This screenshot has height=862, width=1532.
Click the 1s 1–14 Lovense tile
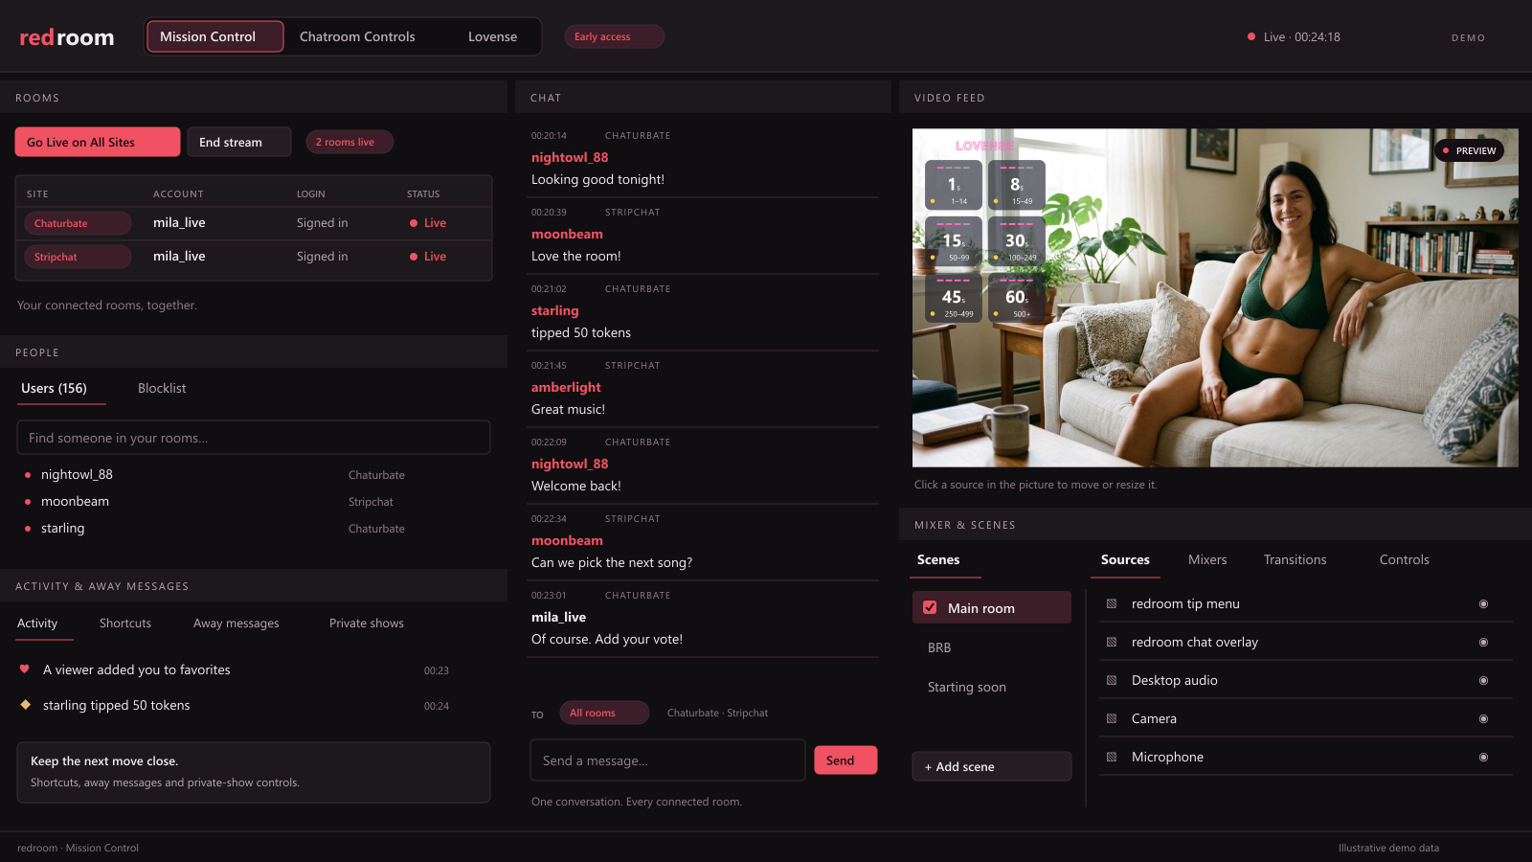(x=954, y=186)
